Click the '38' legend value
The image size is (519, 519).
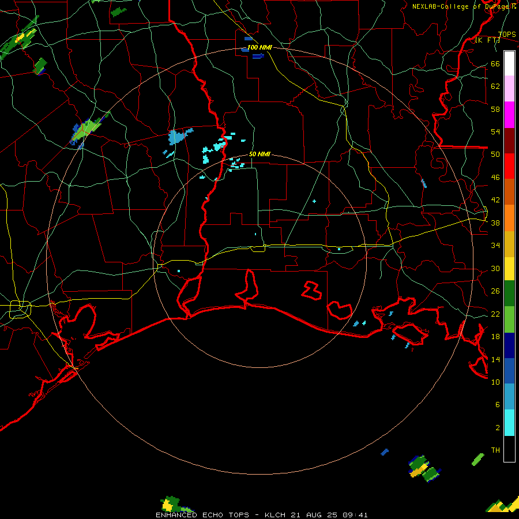495,223
